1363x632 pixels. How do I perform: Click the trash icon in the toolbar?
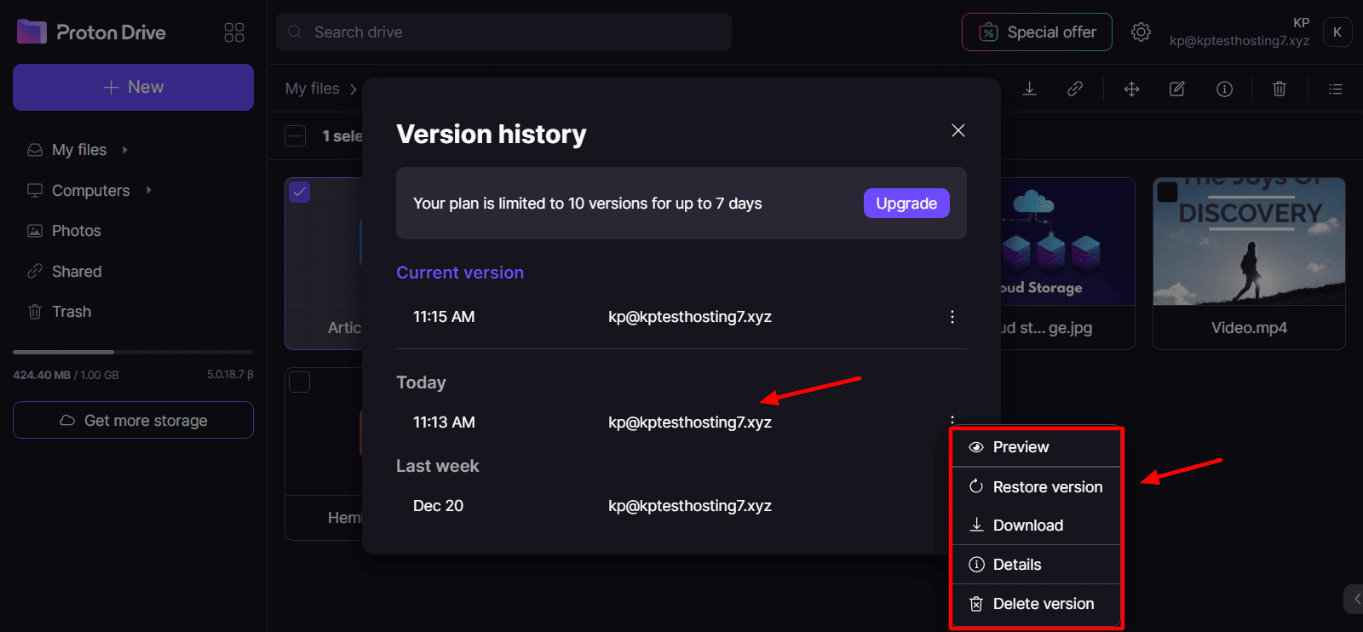click(x=1279, y=89)
